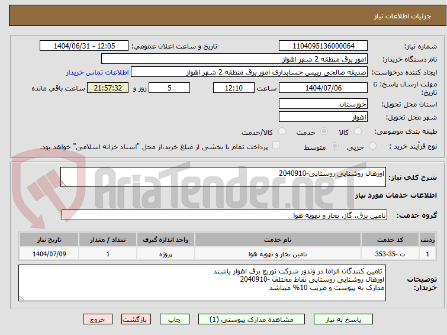Click announcement date field 1404/06/31 - 12:05

point(84,46)
